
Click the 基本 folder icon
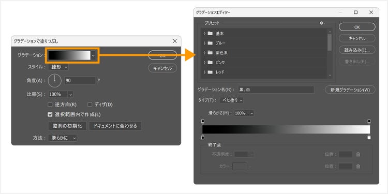[x=210, y=34]
